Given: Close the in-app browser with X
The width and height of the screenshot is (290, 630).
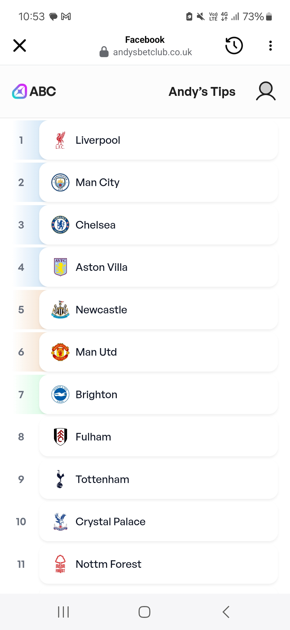Looking at the screenshot, I should [20, 45].
